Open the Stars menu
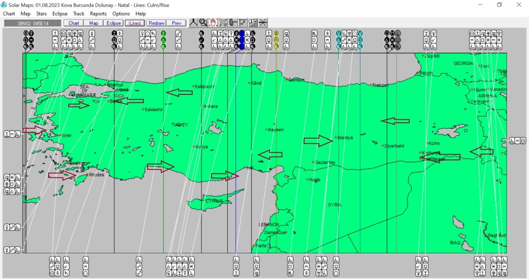This screenshot has height=279, width=529. 41,13
